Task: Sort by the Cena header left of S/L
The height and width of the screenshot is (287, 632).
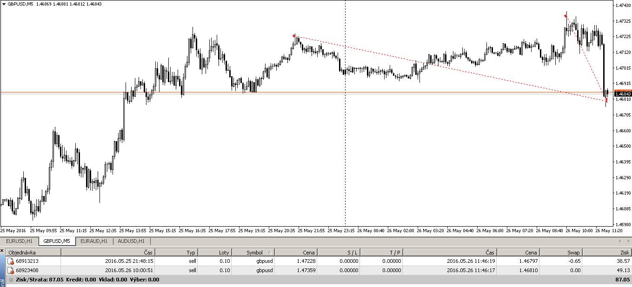Action: pyautogui.click(x=296, y=252)
